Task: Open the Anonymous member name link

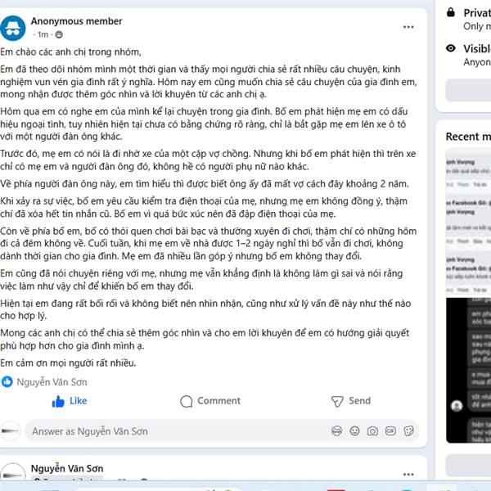Action: (x=76, y=21)
